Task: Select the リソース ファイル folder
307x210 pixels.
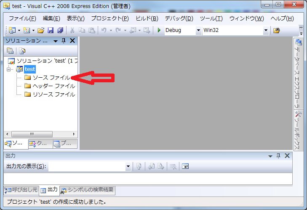Action: point(53,94)
